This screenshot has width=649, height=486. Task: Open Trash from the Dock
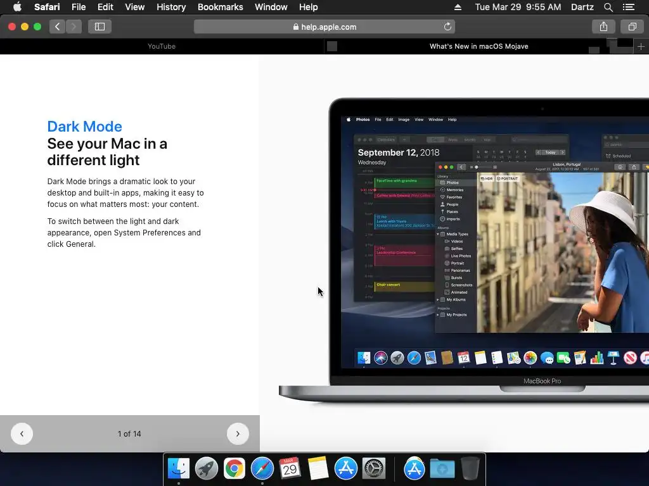tap(470, 469)
